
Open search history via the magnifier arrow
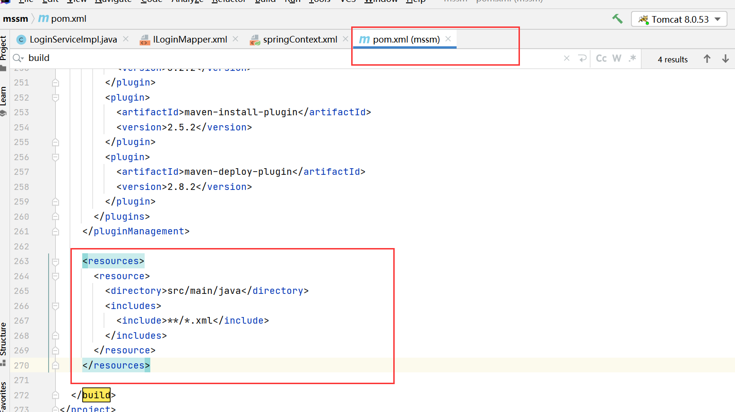click(x=18, y=58)
